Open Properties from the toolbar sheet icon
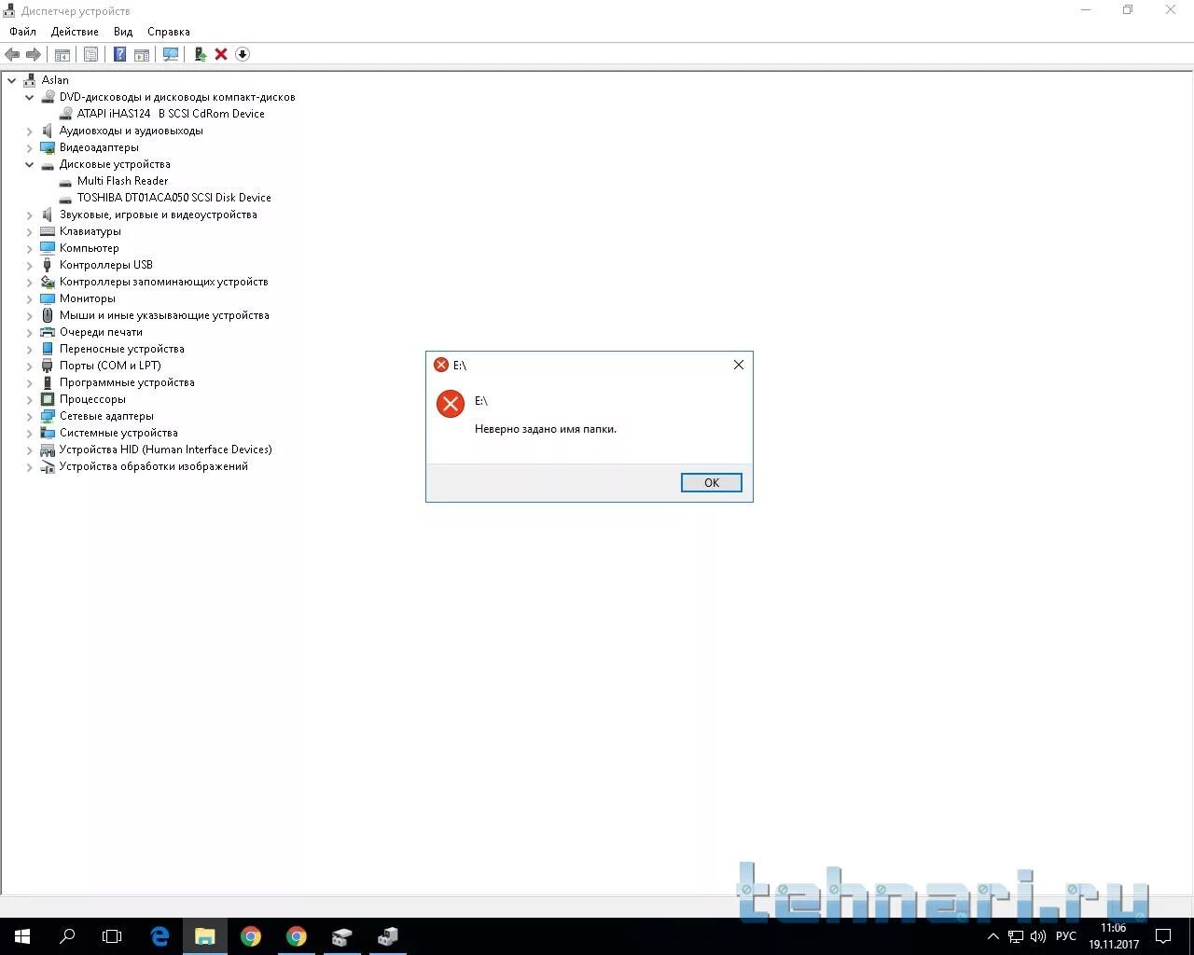1194x955 pixels. tap(90, 54)
